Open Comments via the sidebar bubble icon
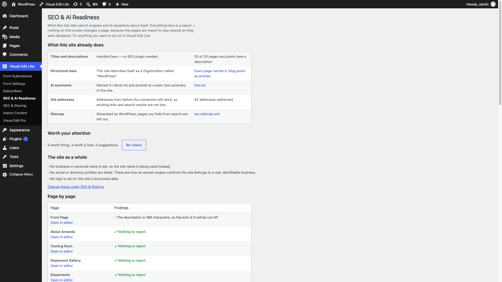The height and width of the screenshot is (282, 502). tap(5, 55)
